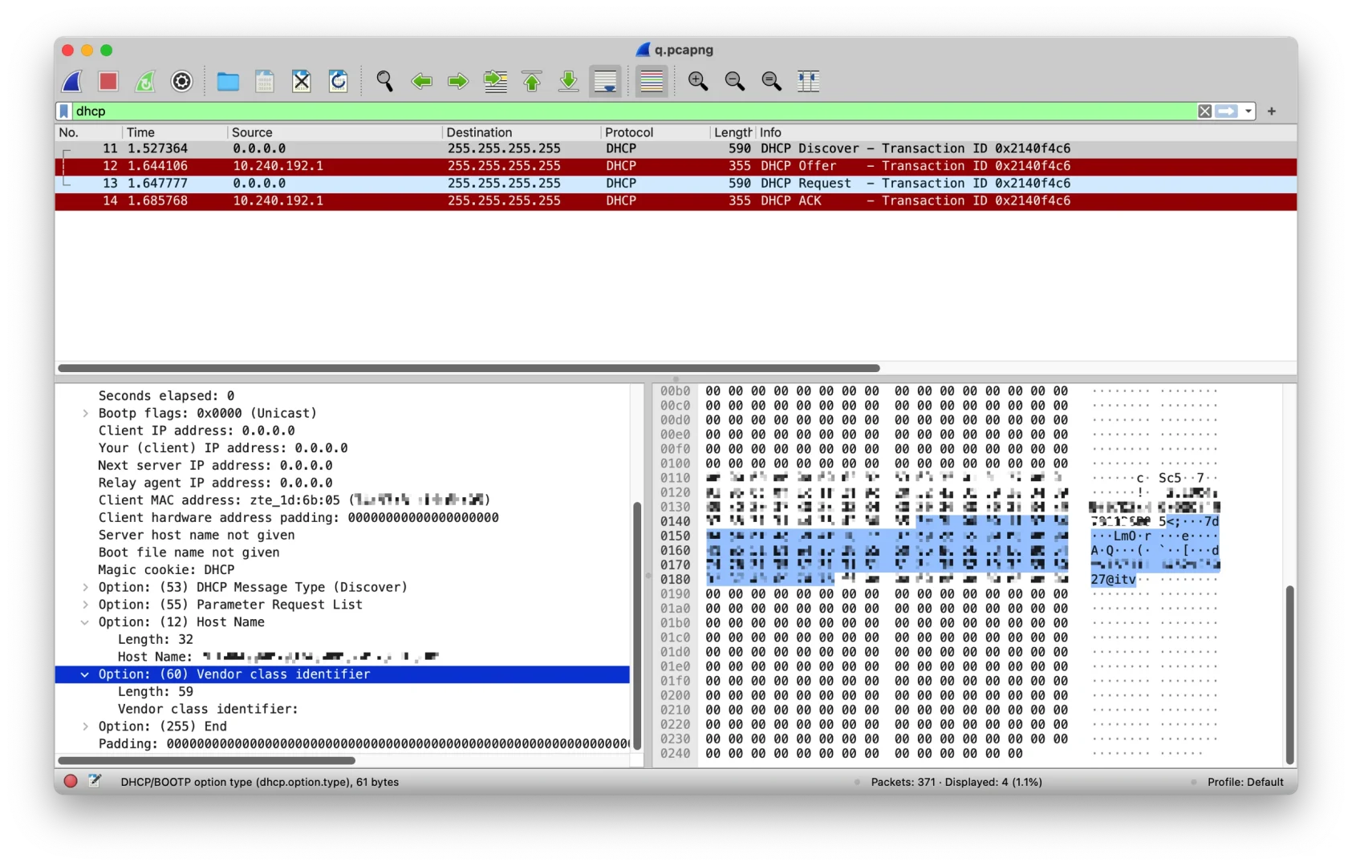Start capture with the shark fin icon

tap(73, 81)
